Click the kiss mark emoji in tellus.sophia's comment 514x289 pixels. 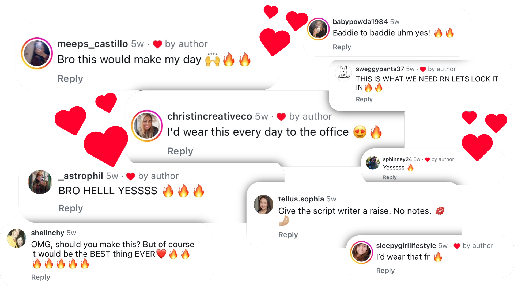(x=440, y=211)
